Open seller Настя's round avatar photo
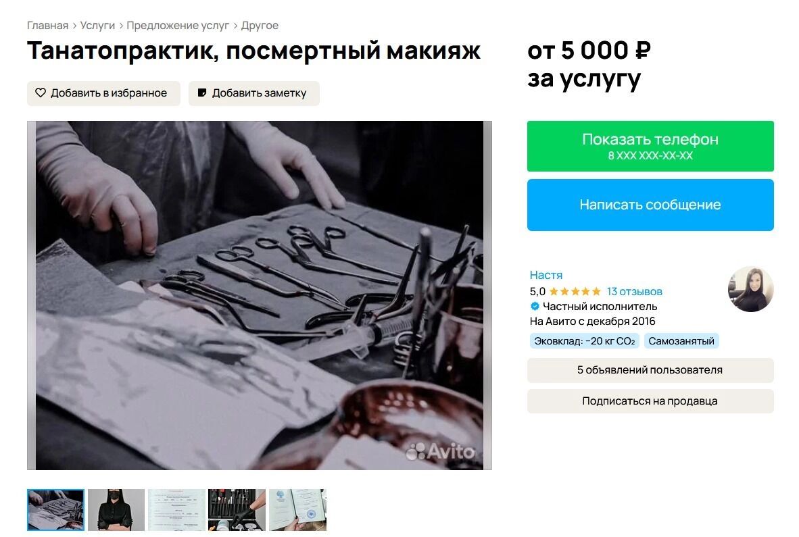The image size is (799, 537). tap(750, 288)
